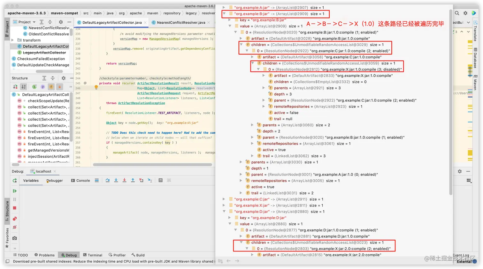Collapse the org.example:D:jar entry
This screenshot has width=483, height=269.
tap(224, 212)
